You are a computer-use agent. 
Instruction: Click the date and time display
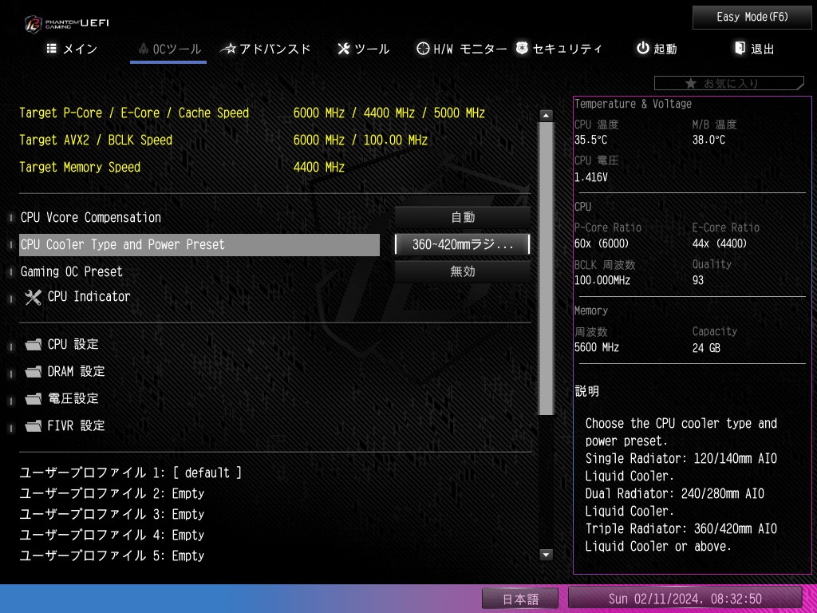685,599
